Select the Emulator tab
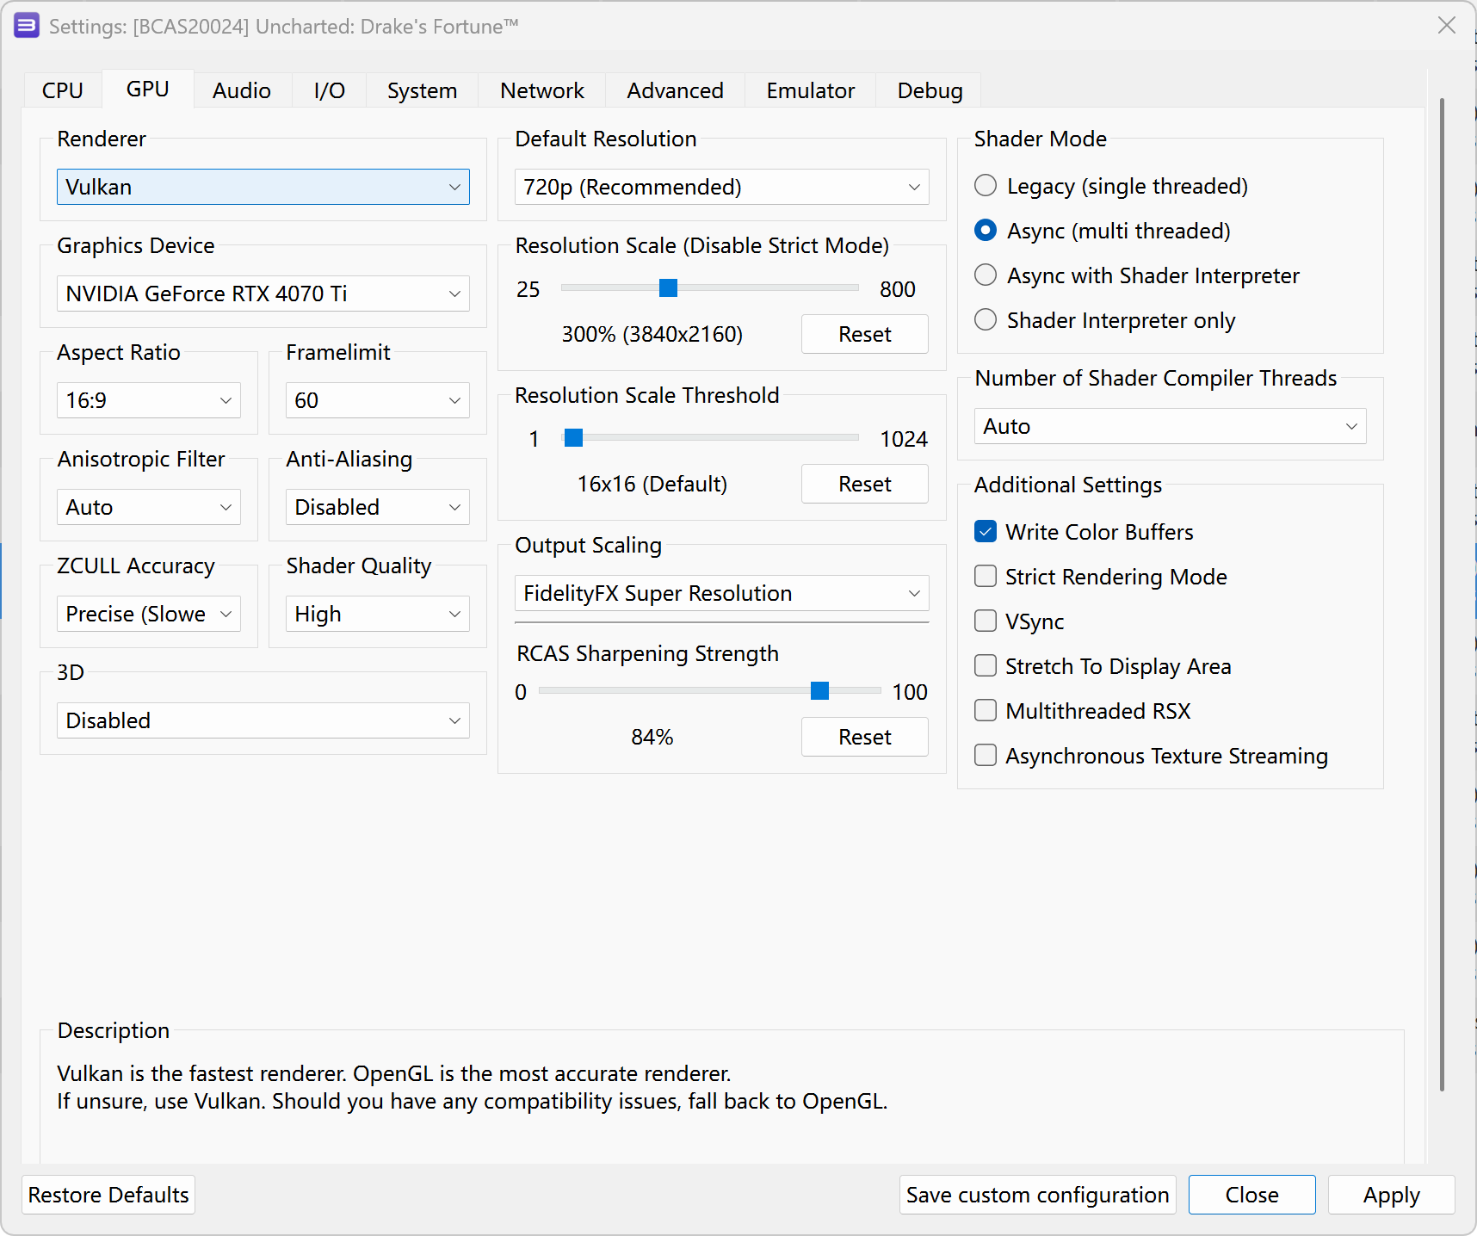This screenshot has height=1236, width=1477. pyautogui.click(x=811, y=90)
